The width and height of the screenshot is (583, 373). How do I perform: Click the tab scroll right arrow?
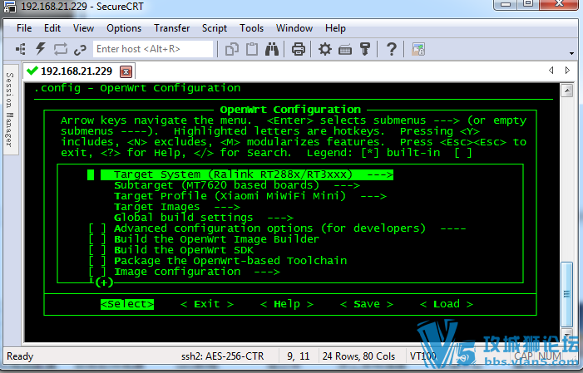(x=567, y=71)
